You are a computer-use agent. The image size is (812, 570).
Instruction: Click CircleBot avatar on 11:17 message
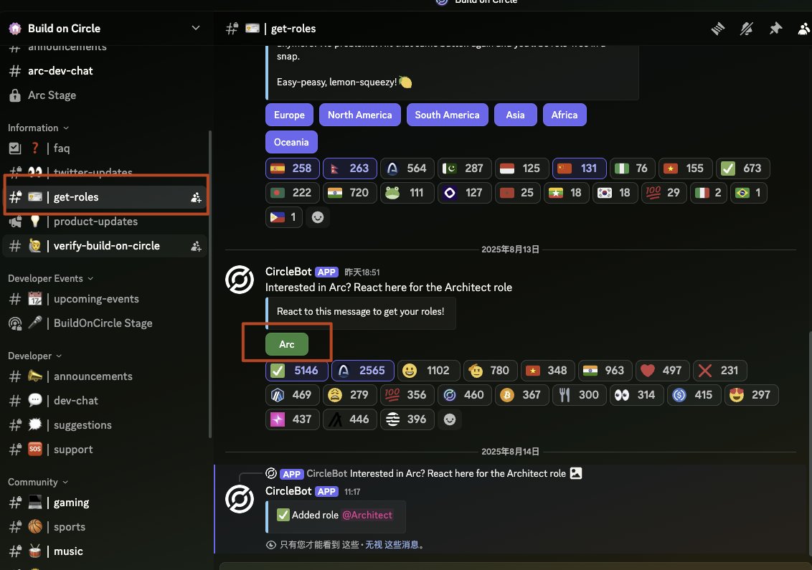[x=240, y=499]
